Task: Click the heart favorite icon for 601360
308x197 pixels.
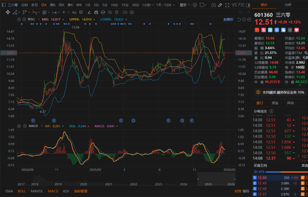Action: 296,30
